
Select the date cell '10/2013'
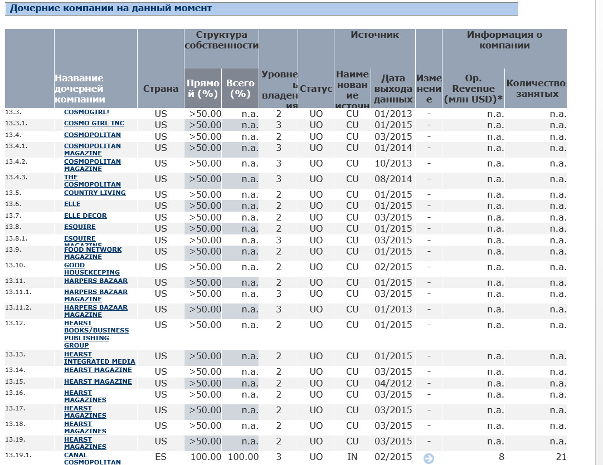(393, 163)
